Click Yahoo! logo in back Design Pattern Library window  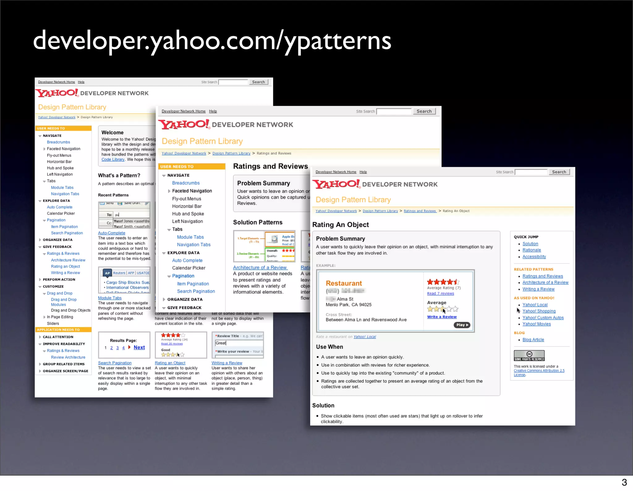pyautogui.click(x=57, y=93)
